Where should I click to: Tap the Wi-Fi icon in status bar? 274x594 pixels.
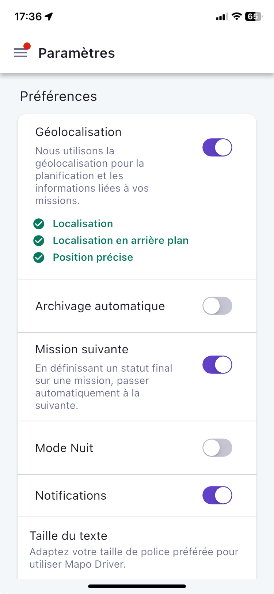point(237,16)
